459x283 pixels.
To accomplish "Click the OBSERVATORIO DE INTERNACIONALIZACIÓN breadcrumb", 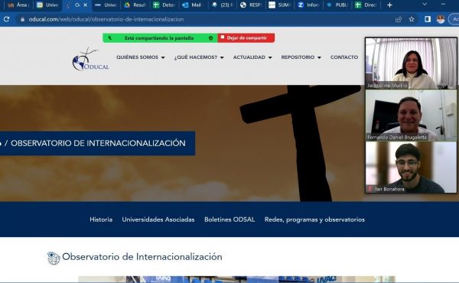I will coord(98,143).
